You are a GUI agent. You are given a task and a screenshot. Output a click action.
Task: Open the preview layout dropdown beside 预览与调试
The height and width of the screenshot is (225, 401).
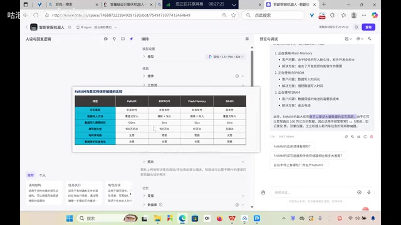coord(348,39)
